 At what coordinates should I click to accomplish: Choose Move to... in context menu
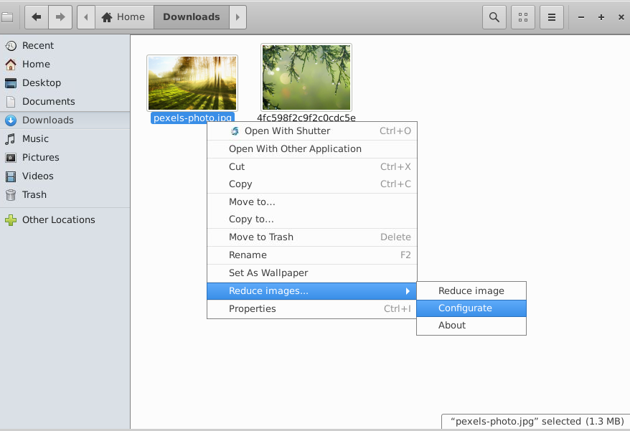click(x=312, y=202)
